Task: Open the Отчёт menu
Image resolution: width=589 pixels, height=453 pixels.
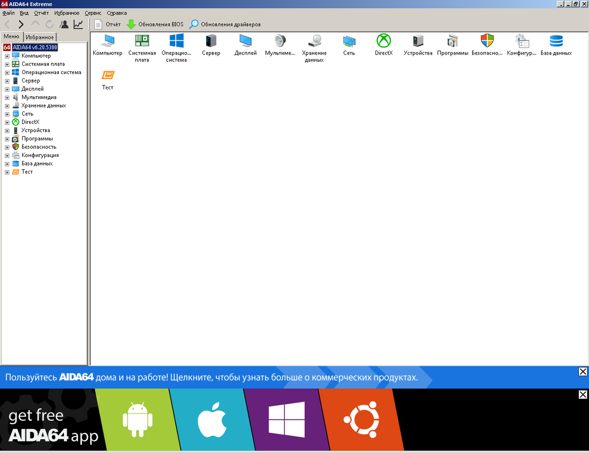Action: [42, 13]
